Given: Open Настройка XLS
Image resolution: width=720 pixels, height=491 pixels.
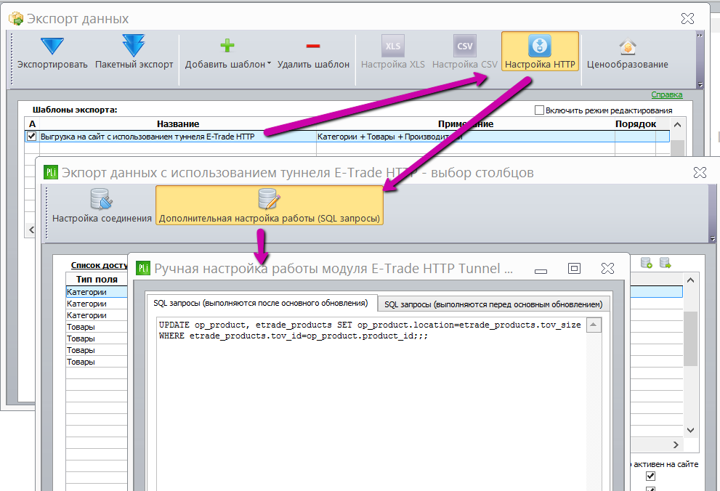Looking at the screenshot, I should [392, 52].
